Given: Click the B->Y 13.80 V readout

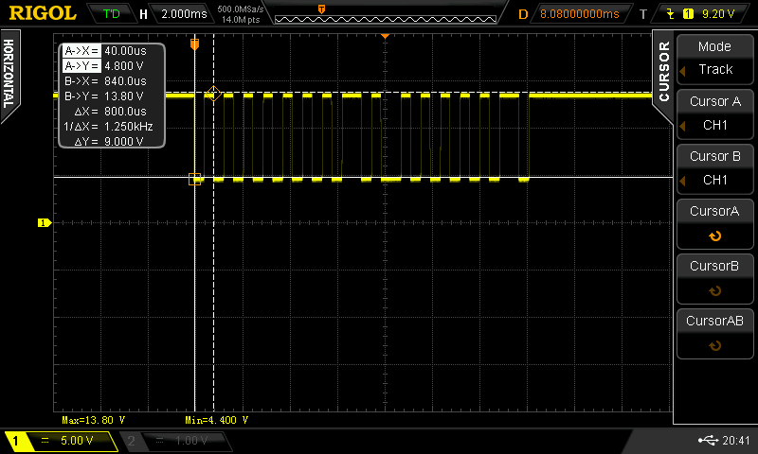Looking at the screenshot, I should [x=103, y=96].
